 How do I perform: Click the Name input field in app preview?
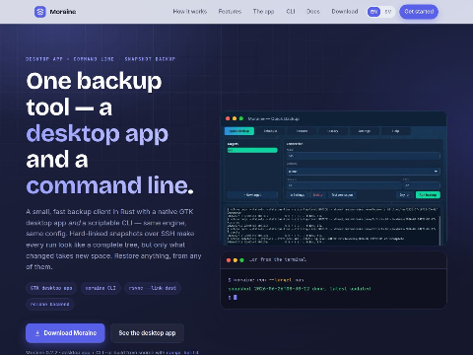pos(364,156)
